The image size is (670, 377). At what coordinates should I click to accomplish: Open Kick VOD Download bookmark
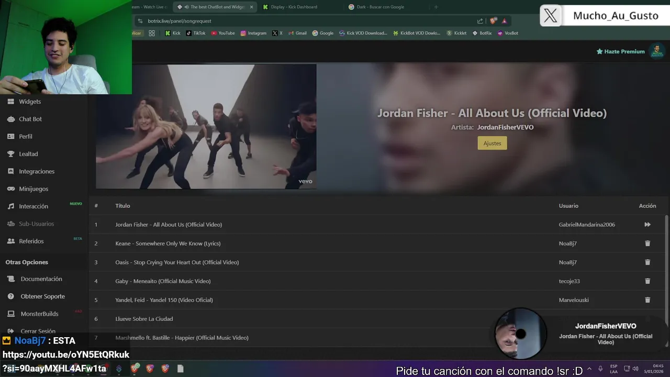coord(363,33)
